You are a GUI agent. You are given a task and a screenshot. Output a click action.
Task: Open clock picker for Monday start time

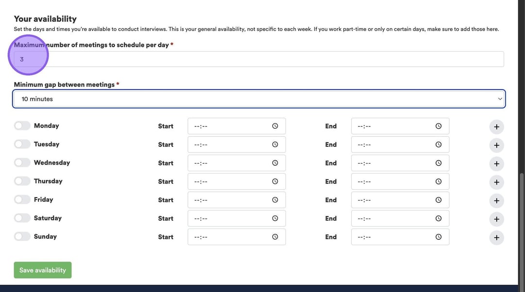(x=275, y=126)
